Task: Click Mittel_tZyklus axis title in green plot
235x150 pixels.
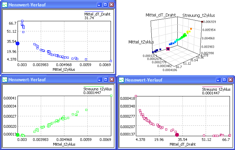Action: (x=64, y=144)
